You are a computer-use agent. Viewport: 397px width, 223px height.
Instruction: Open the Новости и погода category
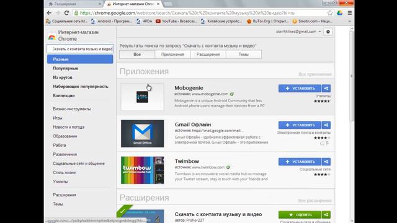pyautogui.click(x=69, y=127)
